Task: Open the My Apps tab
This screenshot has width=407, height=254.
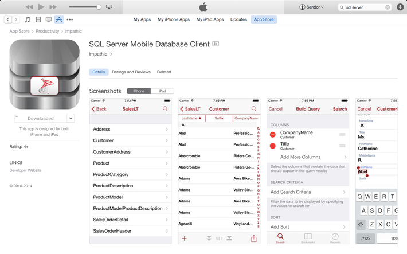Action: 142,19
